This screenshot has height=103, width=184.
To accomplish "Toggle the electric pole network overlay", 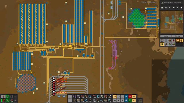I will pos(166,40).
